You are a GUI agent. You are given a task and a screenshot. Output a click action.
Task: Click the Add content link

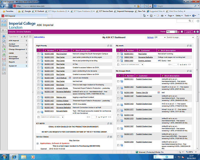pos(39,37)
